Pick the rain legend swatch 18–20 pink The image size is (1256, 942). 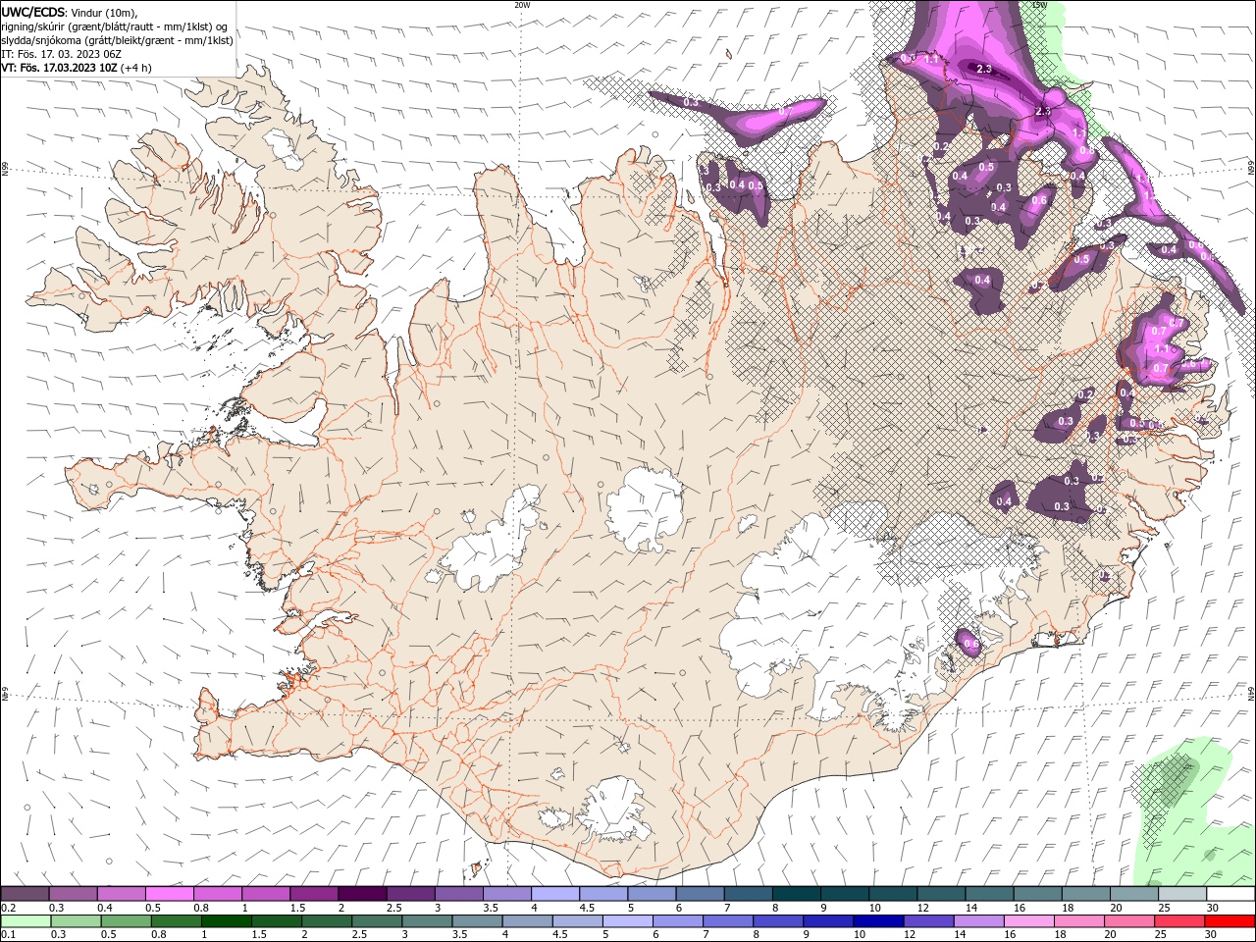pyautogui.click(x=1078, y=921)
